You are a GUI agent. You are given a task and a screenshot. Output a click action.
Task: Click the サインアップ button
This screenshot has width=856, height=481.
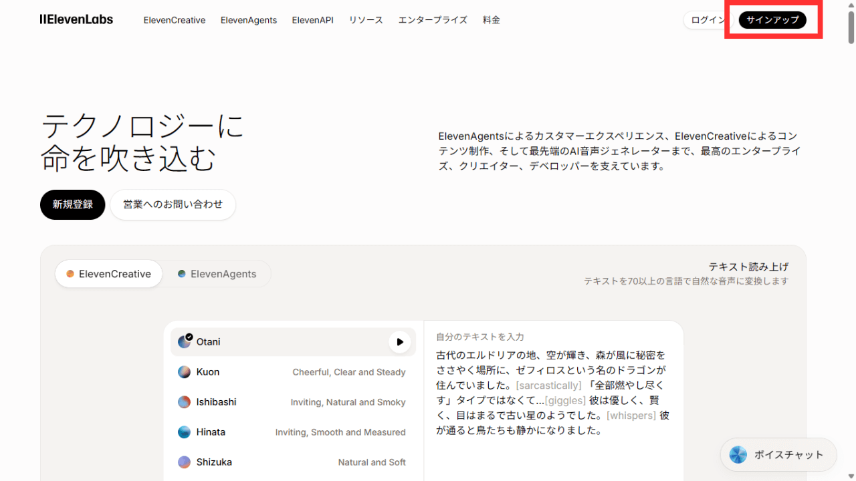[772, 20]
